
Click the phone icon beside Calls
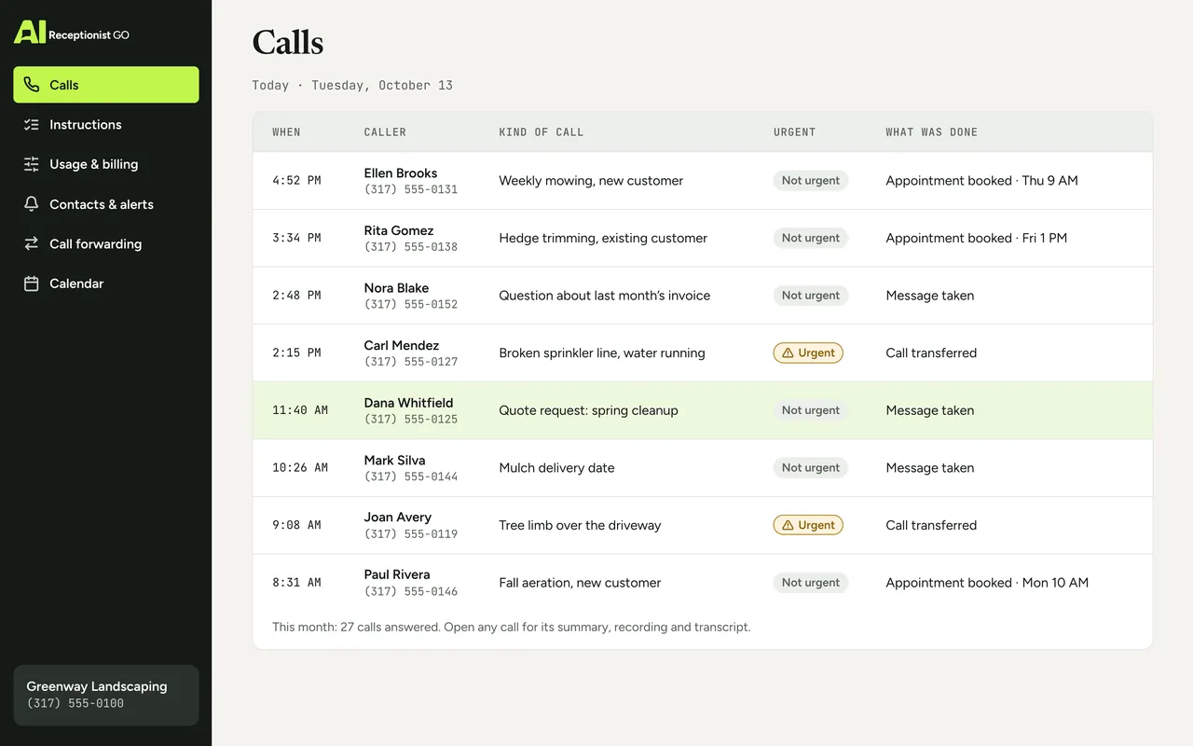[32, 85]
